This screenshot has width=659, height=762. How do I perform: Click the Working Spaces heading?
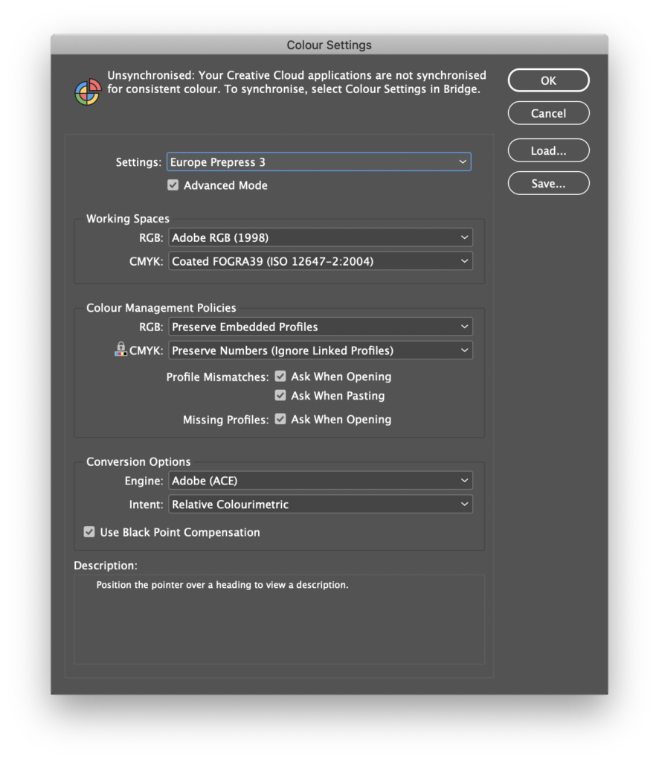click(x=128, y=219)
